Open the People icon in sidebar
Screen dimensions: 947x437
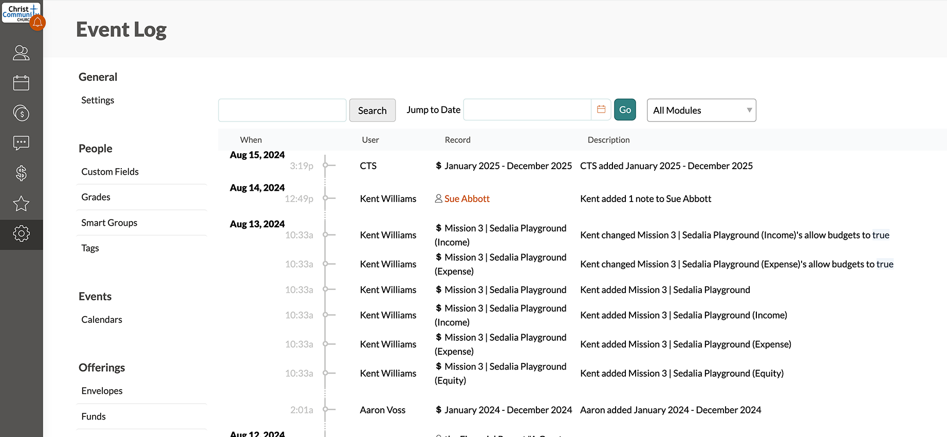(x=21, y=53)
